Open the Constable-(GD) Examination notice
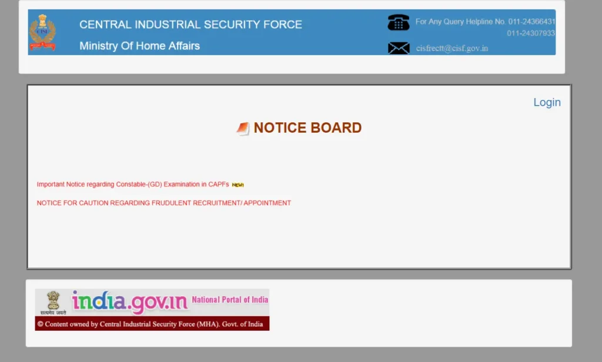The height and width of the screenshot is (362, 602). 132,185
